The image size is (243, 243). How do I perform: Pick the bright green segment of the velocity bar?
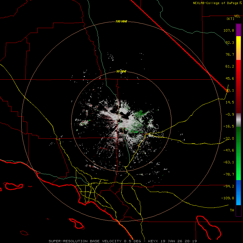(x=238, y=153)
